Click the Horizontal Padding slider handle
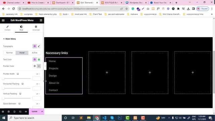Screen dimensions: 215x121 pyautogui.click(x=3, y=88)
